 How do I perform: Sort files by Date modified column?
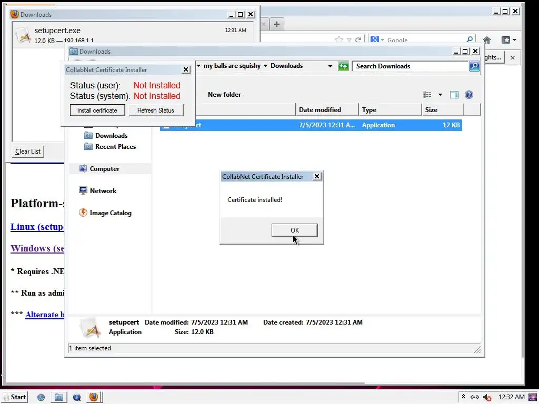pos(327,110)
